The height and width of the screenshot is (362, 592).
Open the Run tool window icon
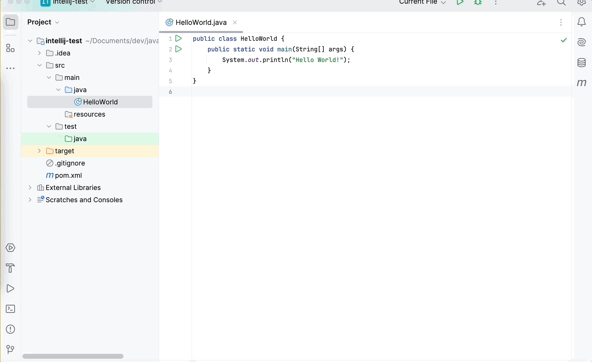[11, 289]
